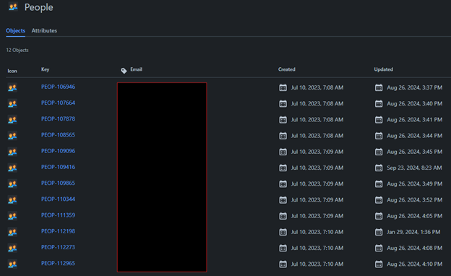The image size is (451, 276).
Task: Click people icon in PEOP-109416 row
Action: (x=12, y=168)
